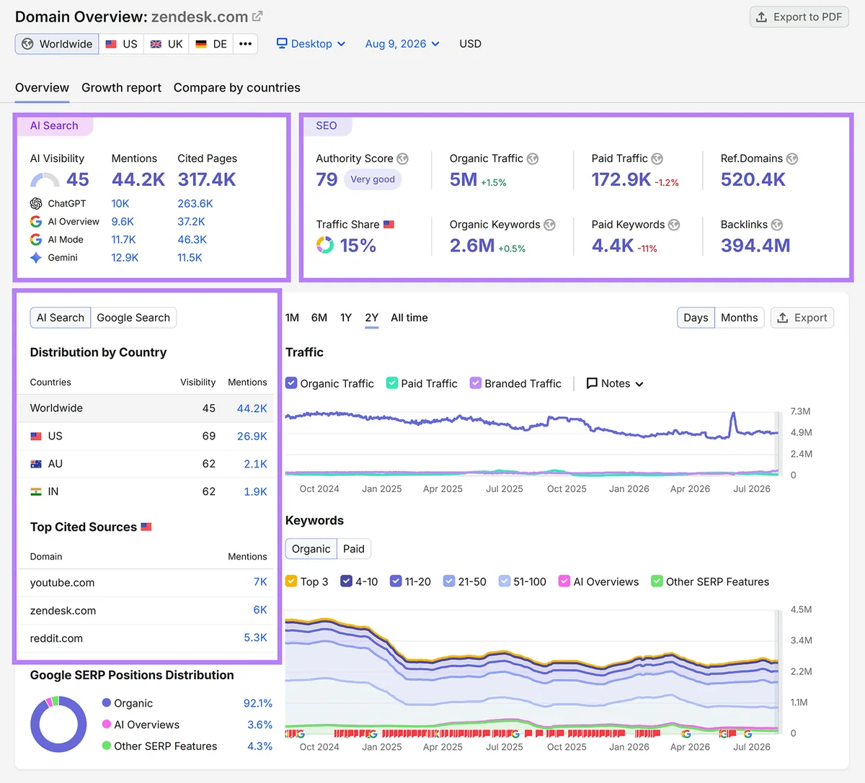Click US flag beside Traffic Share
The width and height of the screenshot is (865, 783).
[x=389, y=225]
